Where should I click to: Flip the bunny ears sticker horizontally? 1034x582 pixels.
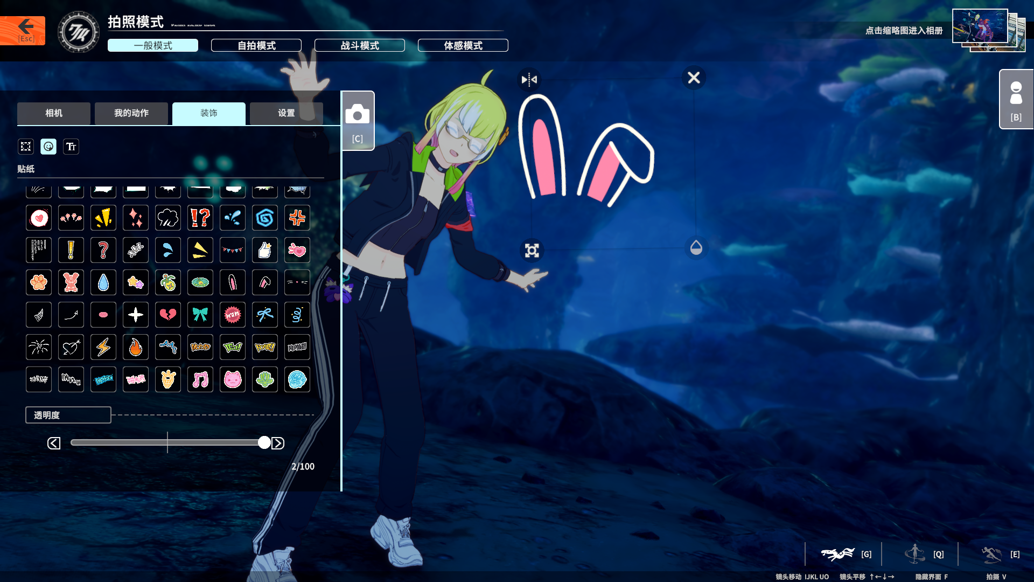click(529, 80)
